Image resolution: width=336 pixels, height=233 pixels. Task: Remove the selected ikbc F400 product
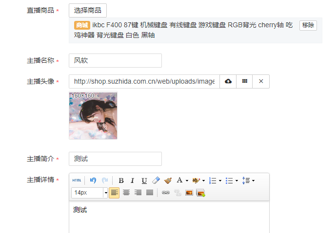(308, 25)
